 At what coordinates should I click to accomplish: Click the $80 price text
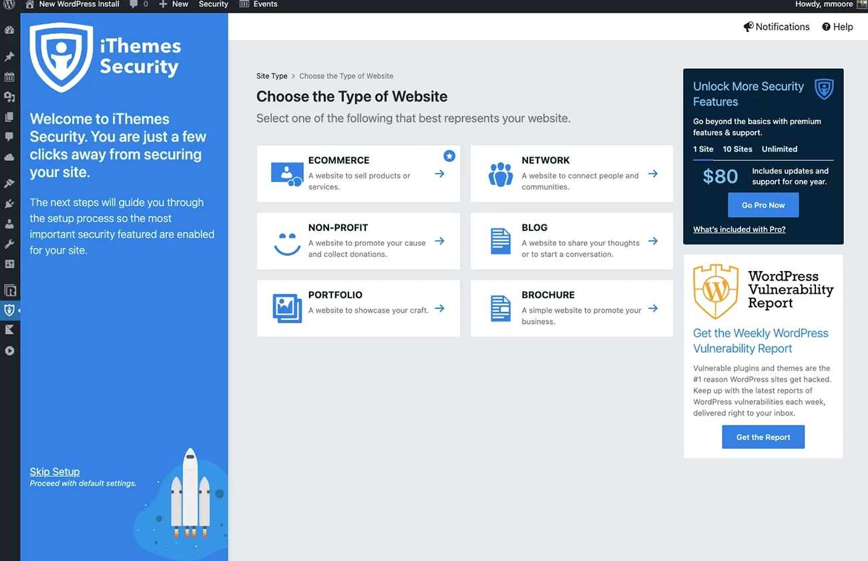tap(720, 176)
